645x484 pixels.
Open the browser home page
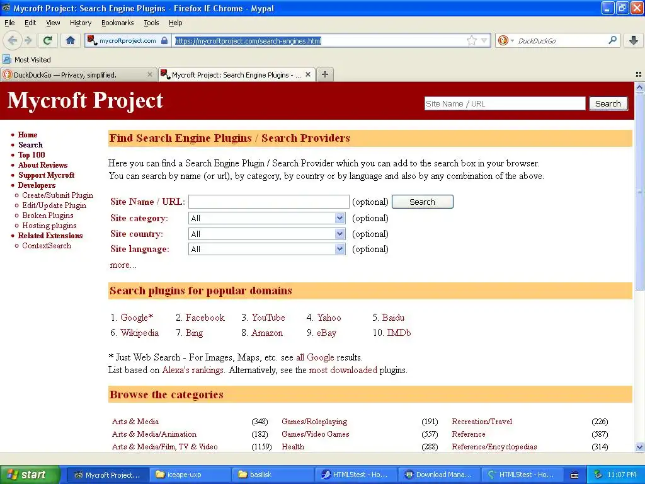[x=71, y=40]
